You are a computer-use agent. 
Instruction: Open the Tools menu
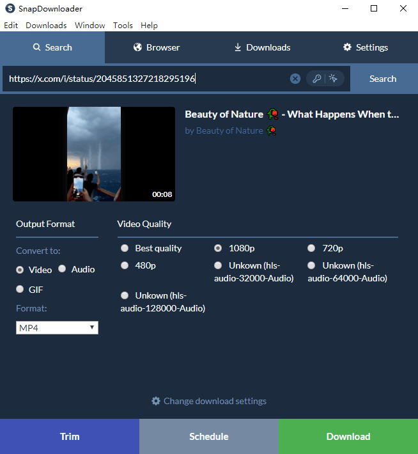(123, 26)
